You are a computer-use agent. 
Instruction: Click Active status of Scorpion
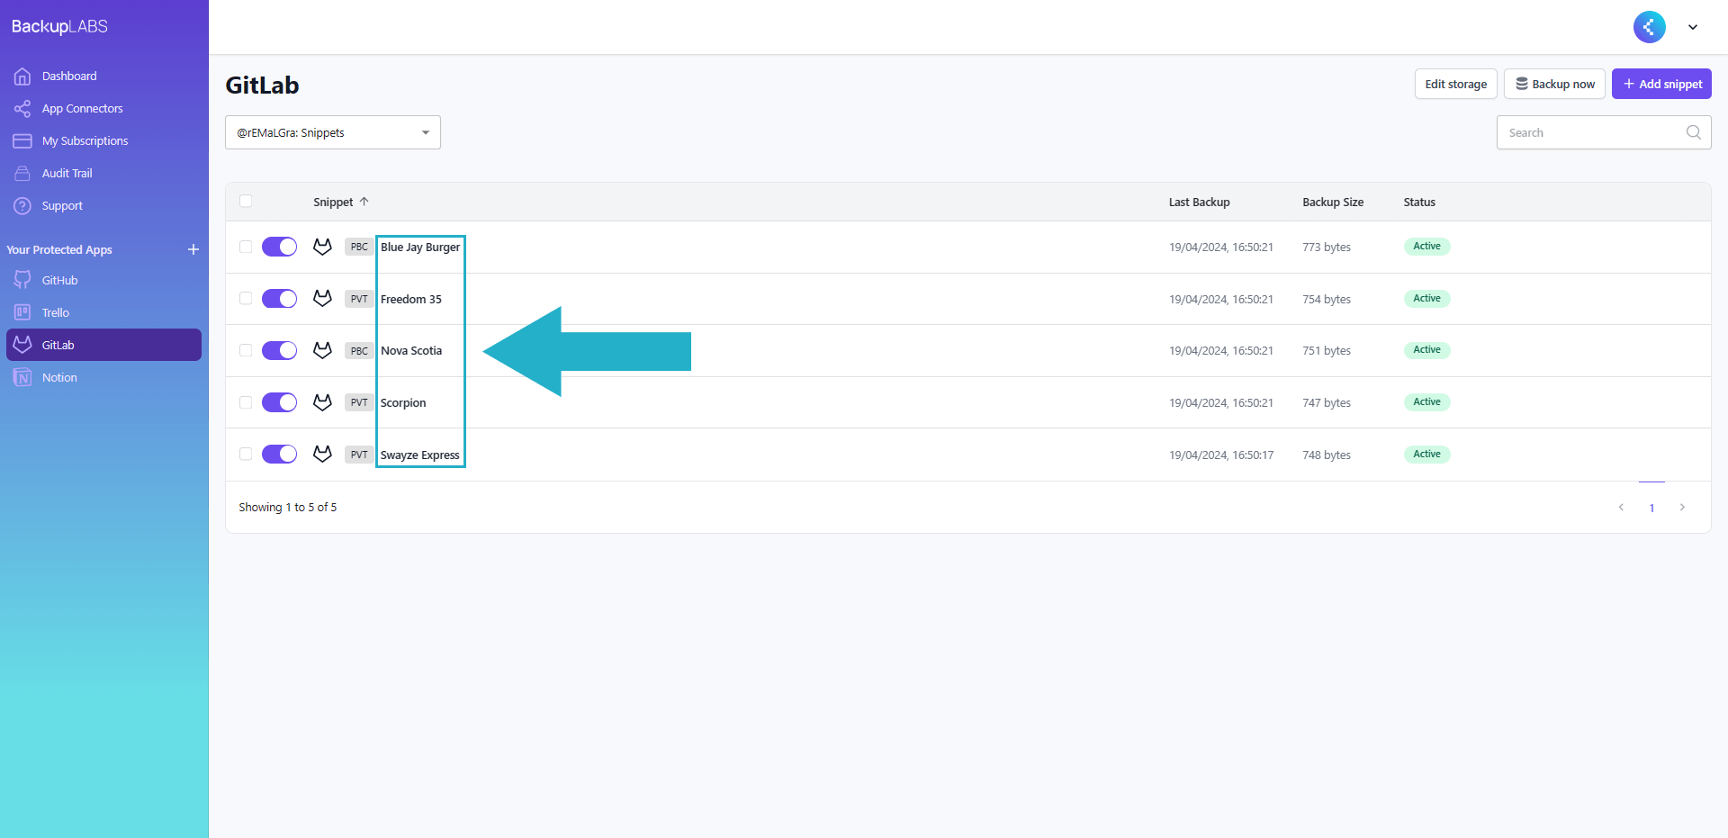pyautogui.click(x=1426, y=402)
